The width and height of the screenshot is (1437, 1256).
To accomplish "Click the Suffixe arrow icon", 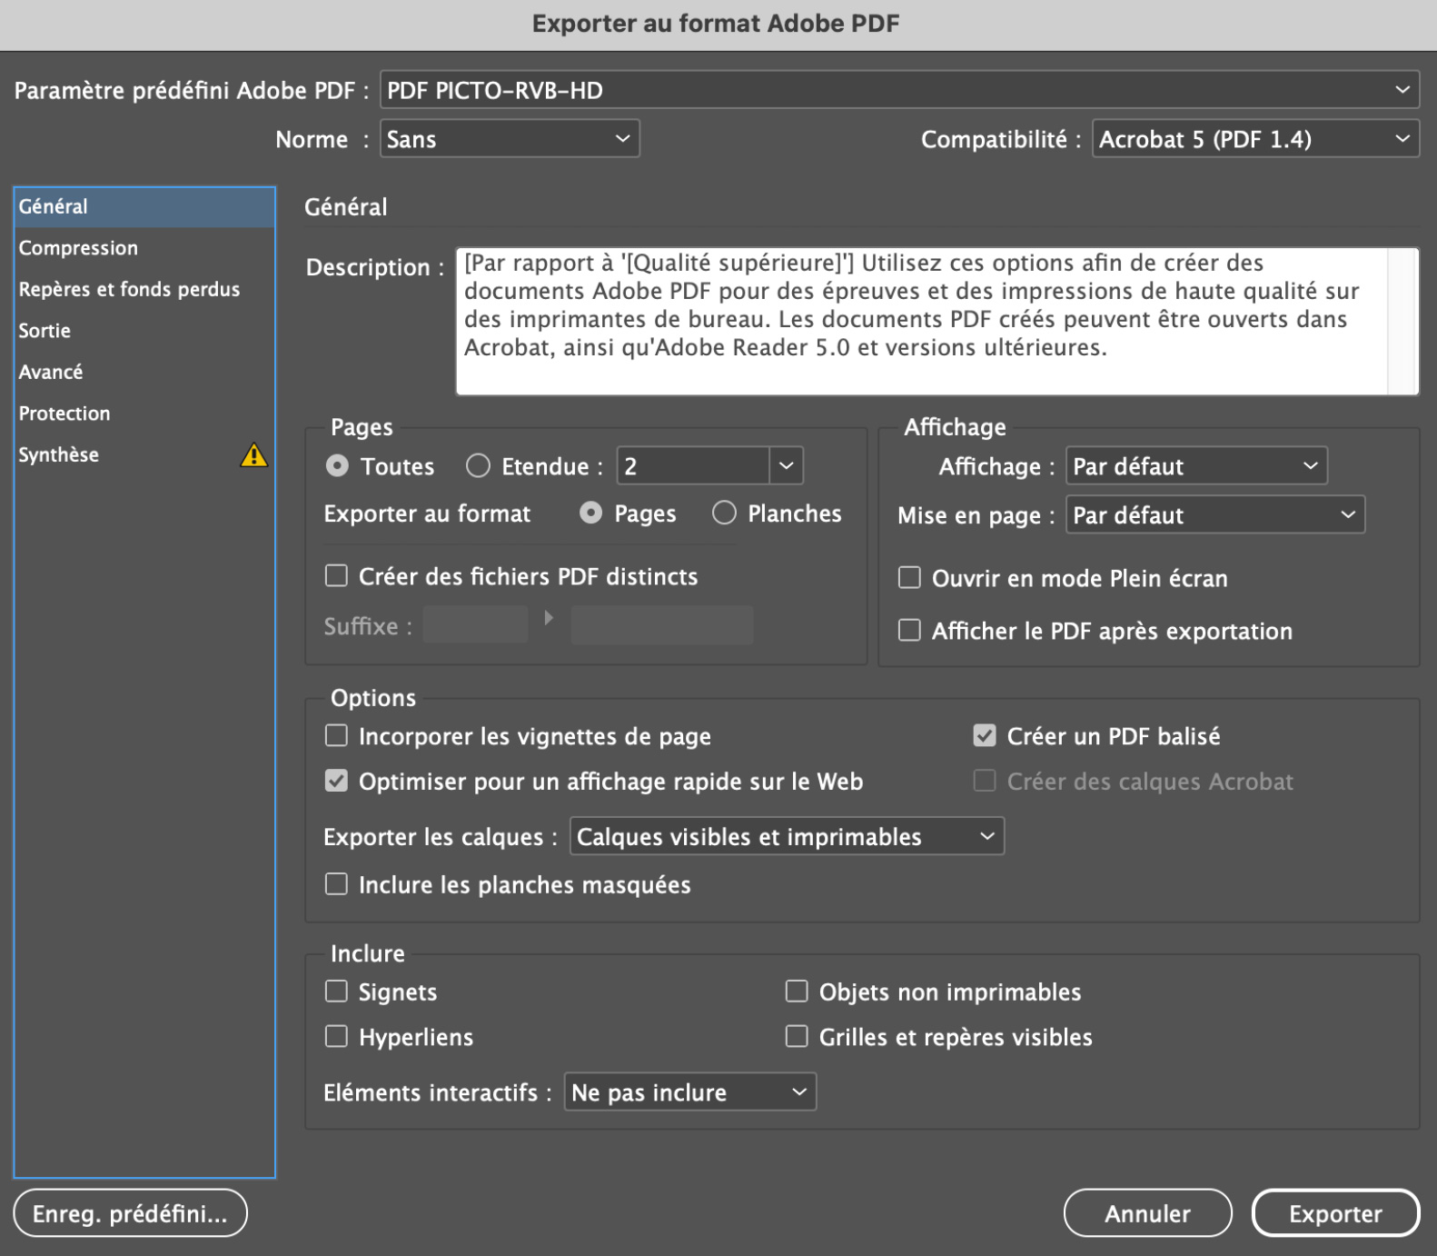I will click(549, 618).
